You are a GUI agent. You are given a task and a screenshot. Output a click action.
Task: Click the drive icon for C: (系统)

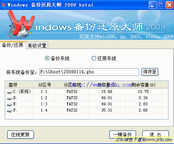tap(10, 92)
